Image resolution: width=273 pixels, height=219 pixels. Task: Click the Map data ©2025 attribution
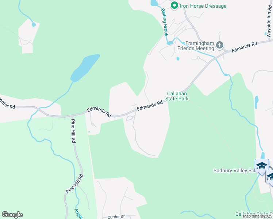click(x=258, y=216)
